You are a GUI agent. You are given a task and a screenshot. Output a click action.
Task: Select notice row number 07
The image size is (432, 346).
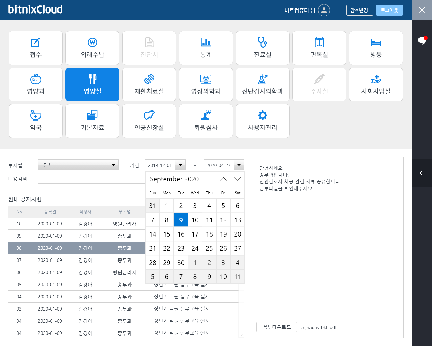pos(77,260)
